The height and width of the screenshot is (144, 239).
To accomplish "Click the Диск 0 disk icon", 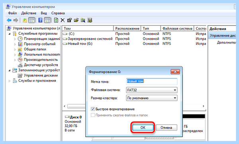I will [67, 117].
